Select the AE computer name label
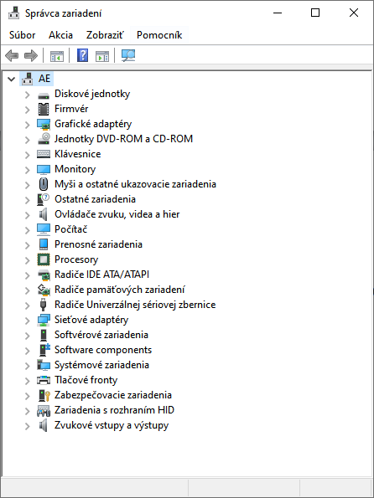Screen dimensions: 374x498 44,79
